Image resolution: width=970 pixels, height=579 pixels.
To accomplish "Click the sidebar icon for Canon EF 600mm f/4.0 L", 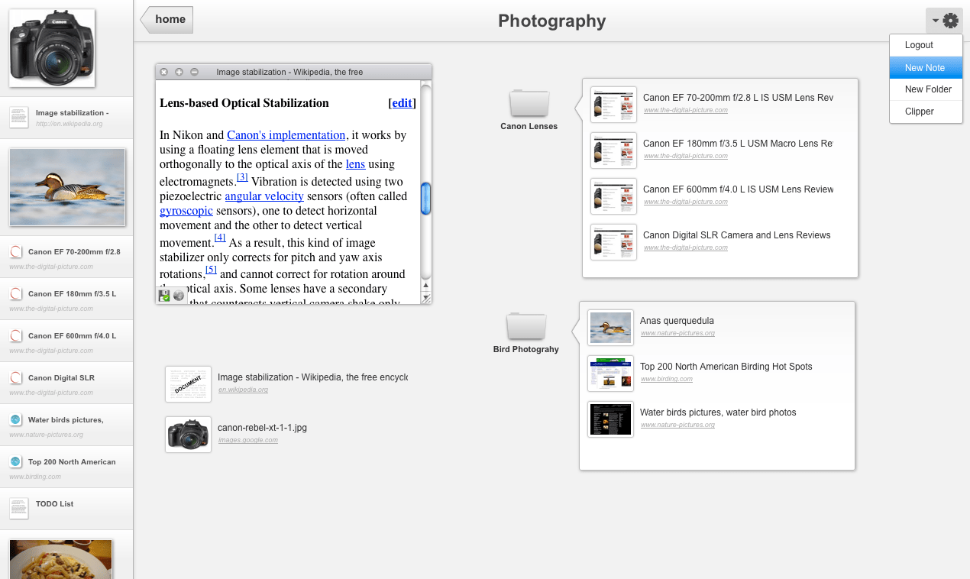I will pyautogui.click(x=15, y=335).
